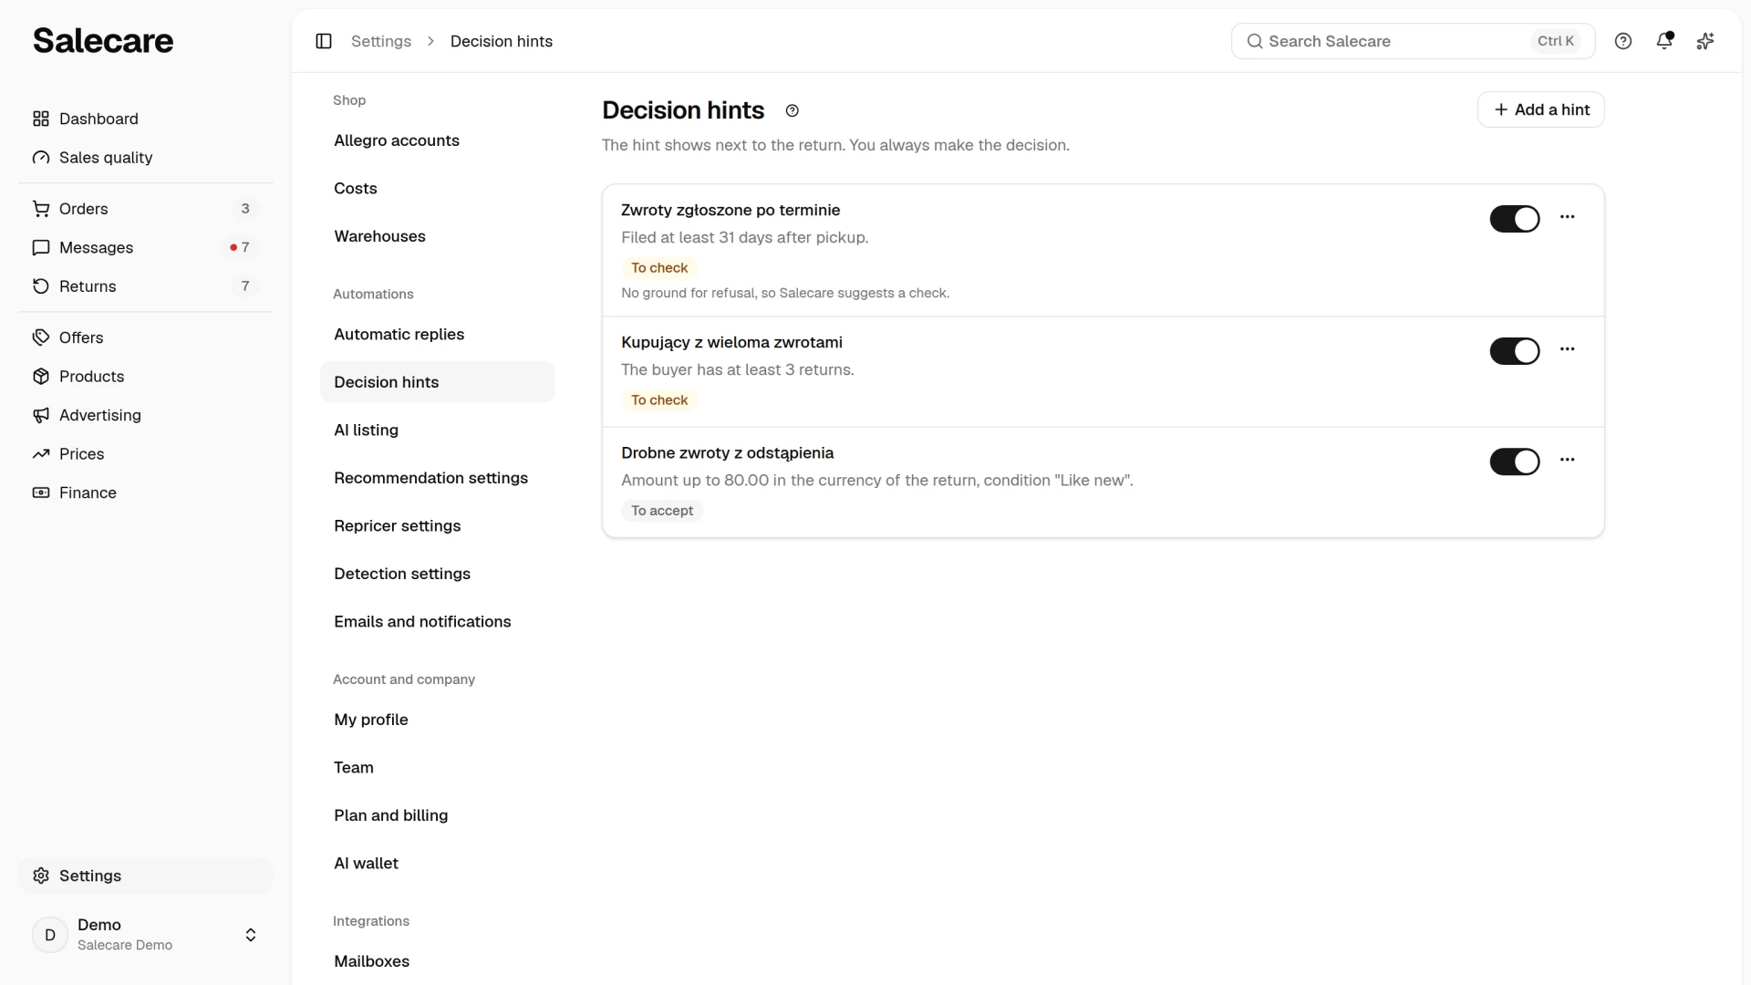Viewport: 1751px width, 985px height.
Task: Open Mailboxes under Integrations
Action: pyautogui.click(x=437, y=961)
